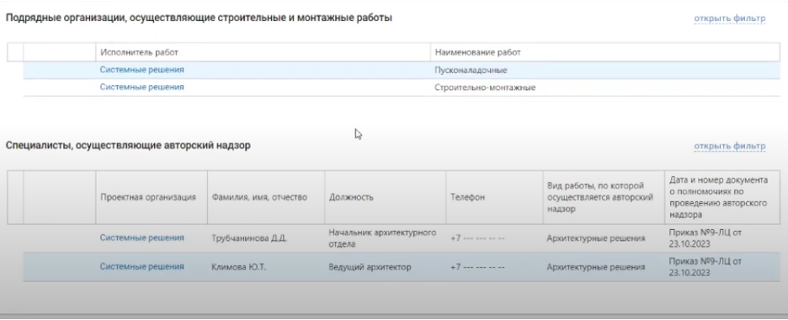
Task: Open Системные решения link in Трубчанинова row
Action: 141,237
